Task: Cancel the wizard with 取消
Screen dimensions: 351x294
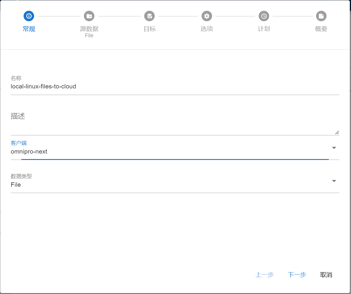Action: (326, 275)
